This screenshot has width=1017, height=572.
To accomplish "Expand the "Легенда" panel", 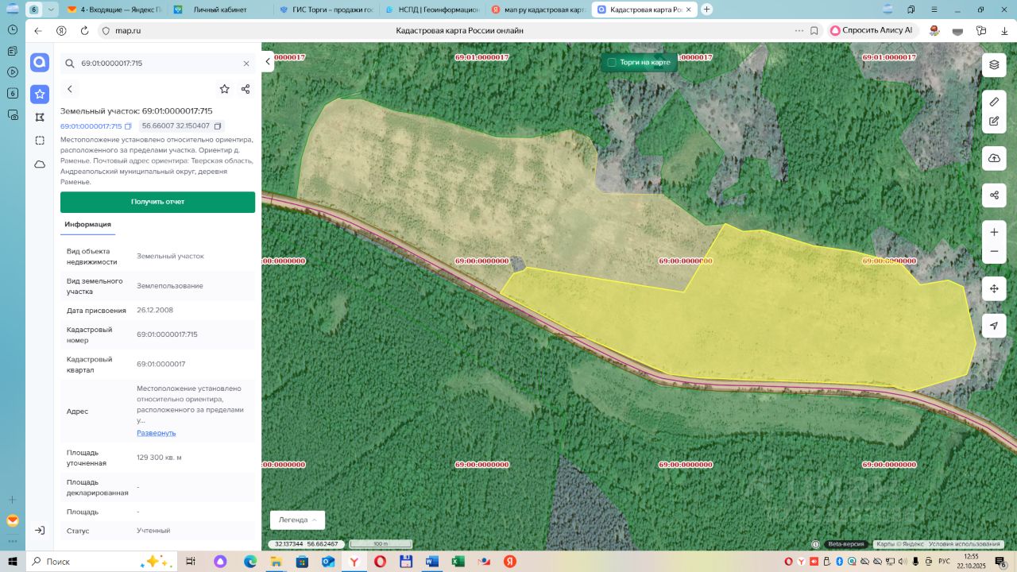I will coord(297,520).
